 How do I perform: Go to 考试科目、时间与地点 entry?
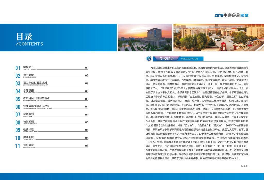click(36, 98)
